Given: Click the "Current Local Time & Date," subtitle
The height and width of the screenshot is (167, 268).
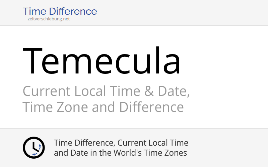Looking at the screenshot, I should point(106,91).
